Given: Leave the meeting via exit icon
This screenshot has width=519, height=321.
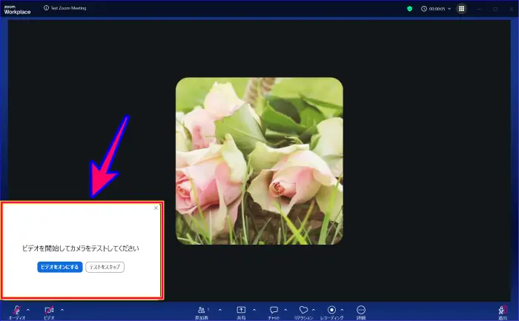Looking at the screenshot, I should 503,310.
